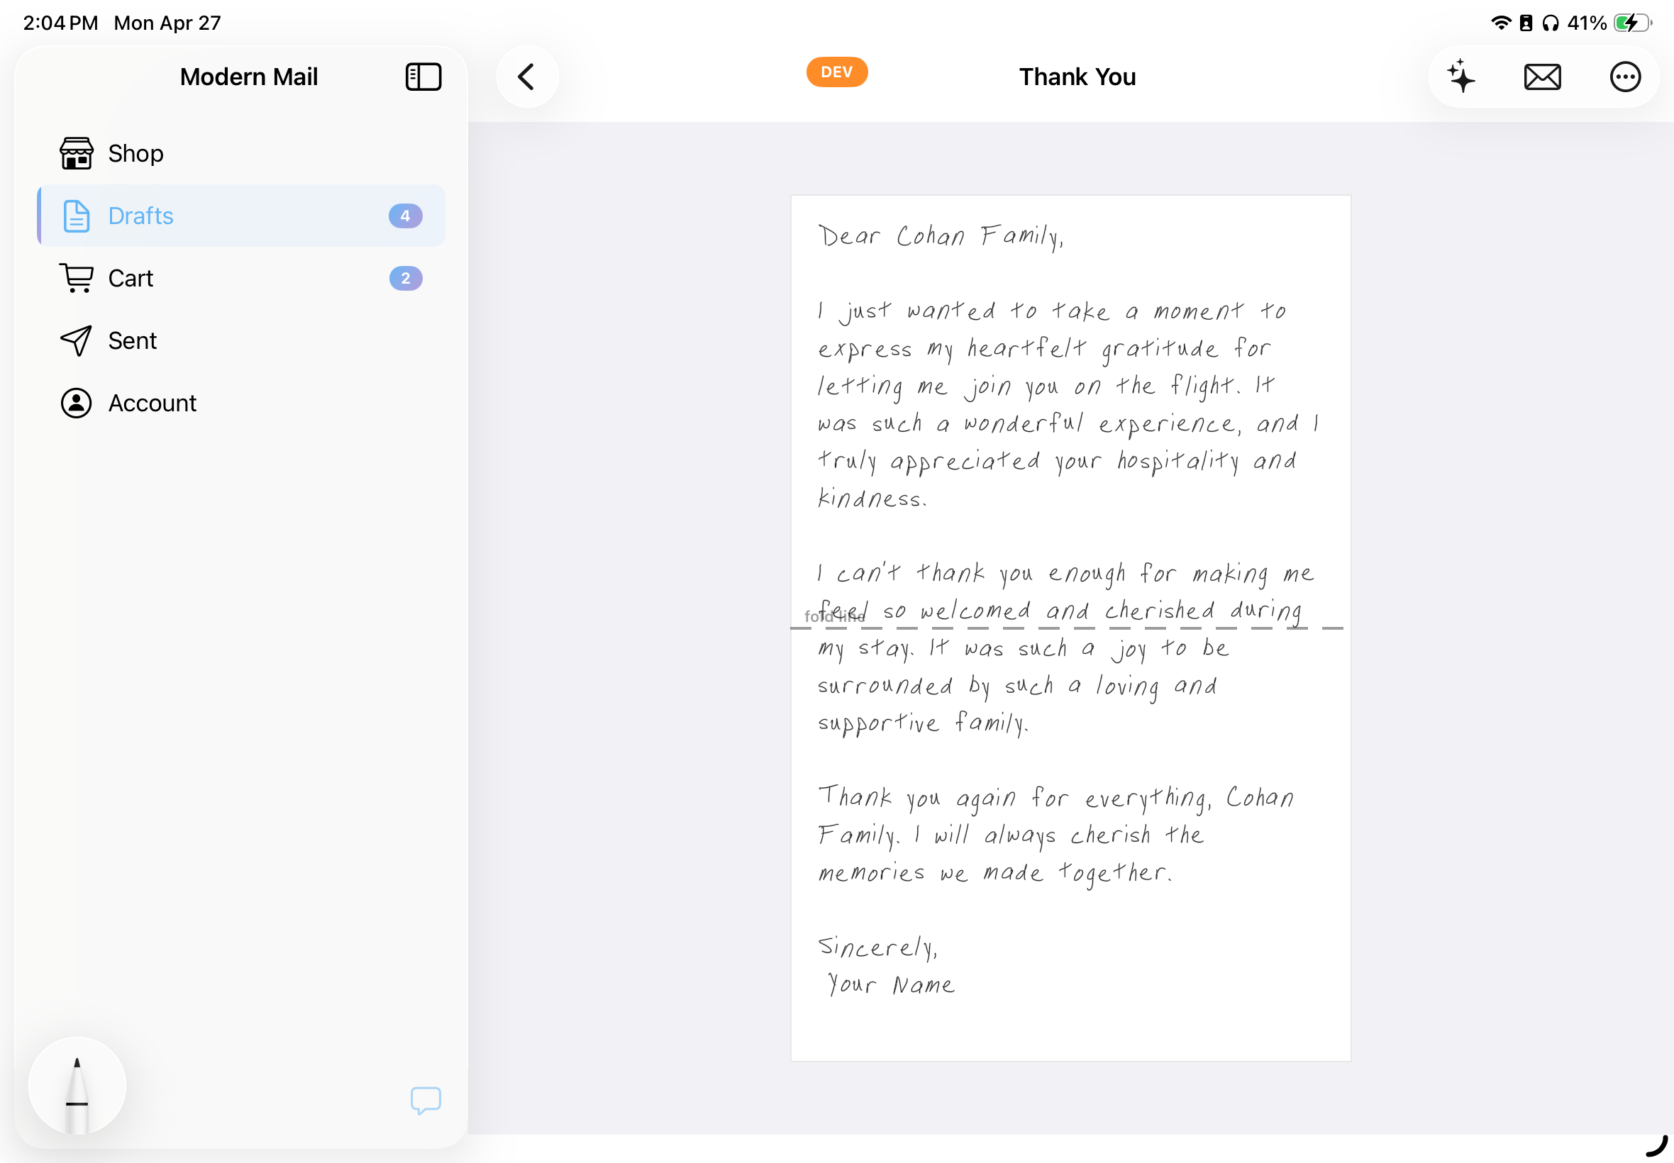Viewport: 1674px width, 1163px height.
Task: Click the corner page curl handle
Action: 1656,1146
